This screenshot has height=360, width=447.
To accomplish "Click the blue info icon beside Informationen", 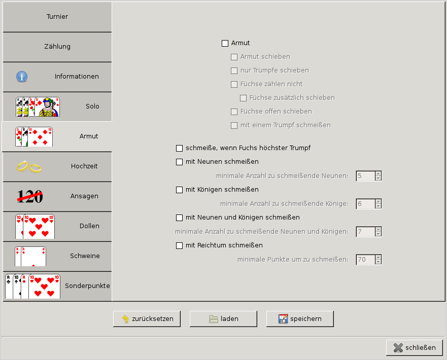I will (22, 77).
